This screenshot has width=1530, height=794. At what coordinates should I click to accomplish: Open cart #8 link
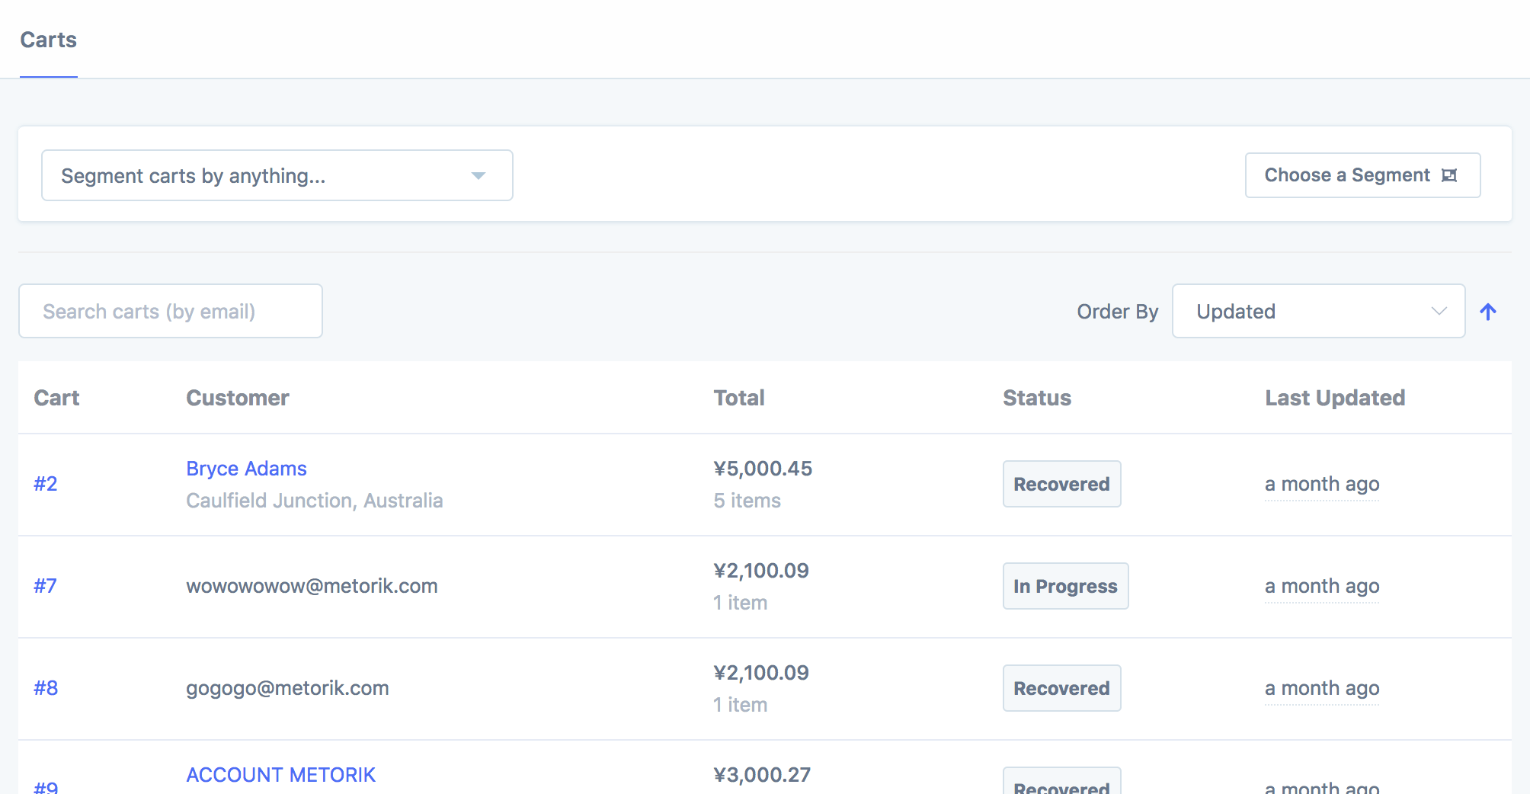pos(46,688)
